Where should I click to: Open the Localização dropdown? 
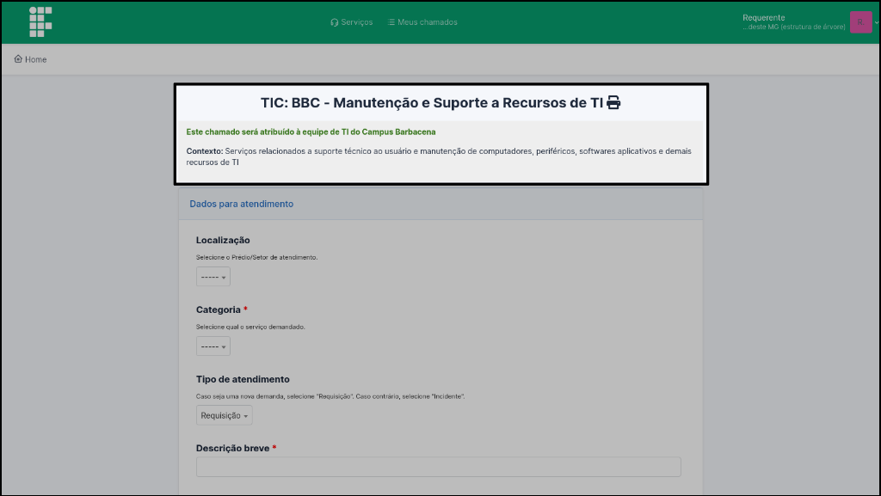(x=213, y=277)
